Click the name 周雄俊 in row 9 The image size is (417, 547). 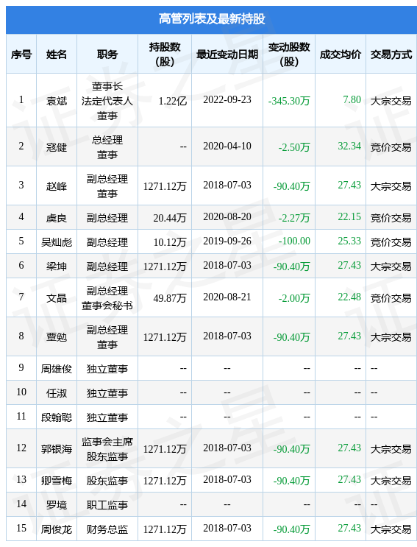[x=57, y=369]
